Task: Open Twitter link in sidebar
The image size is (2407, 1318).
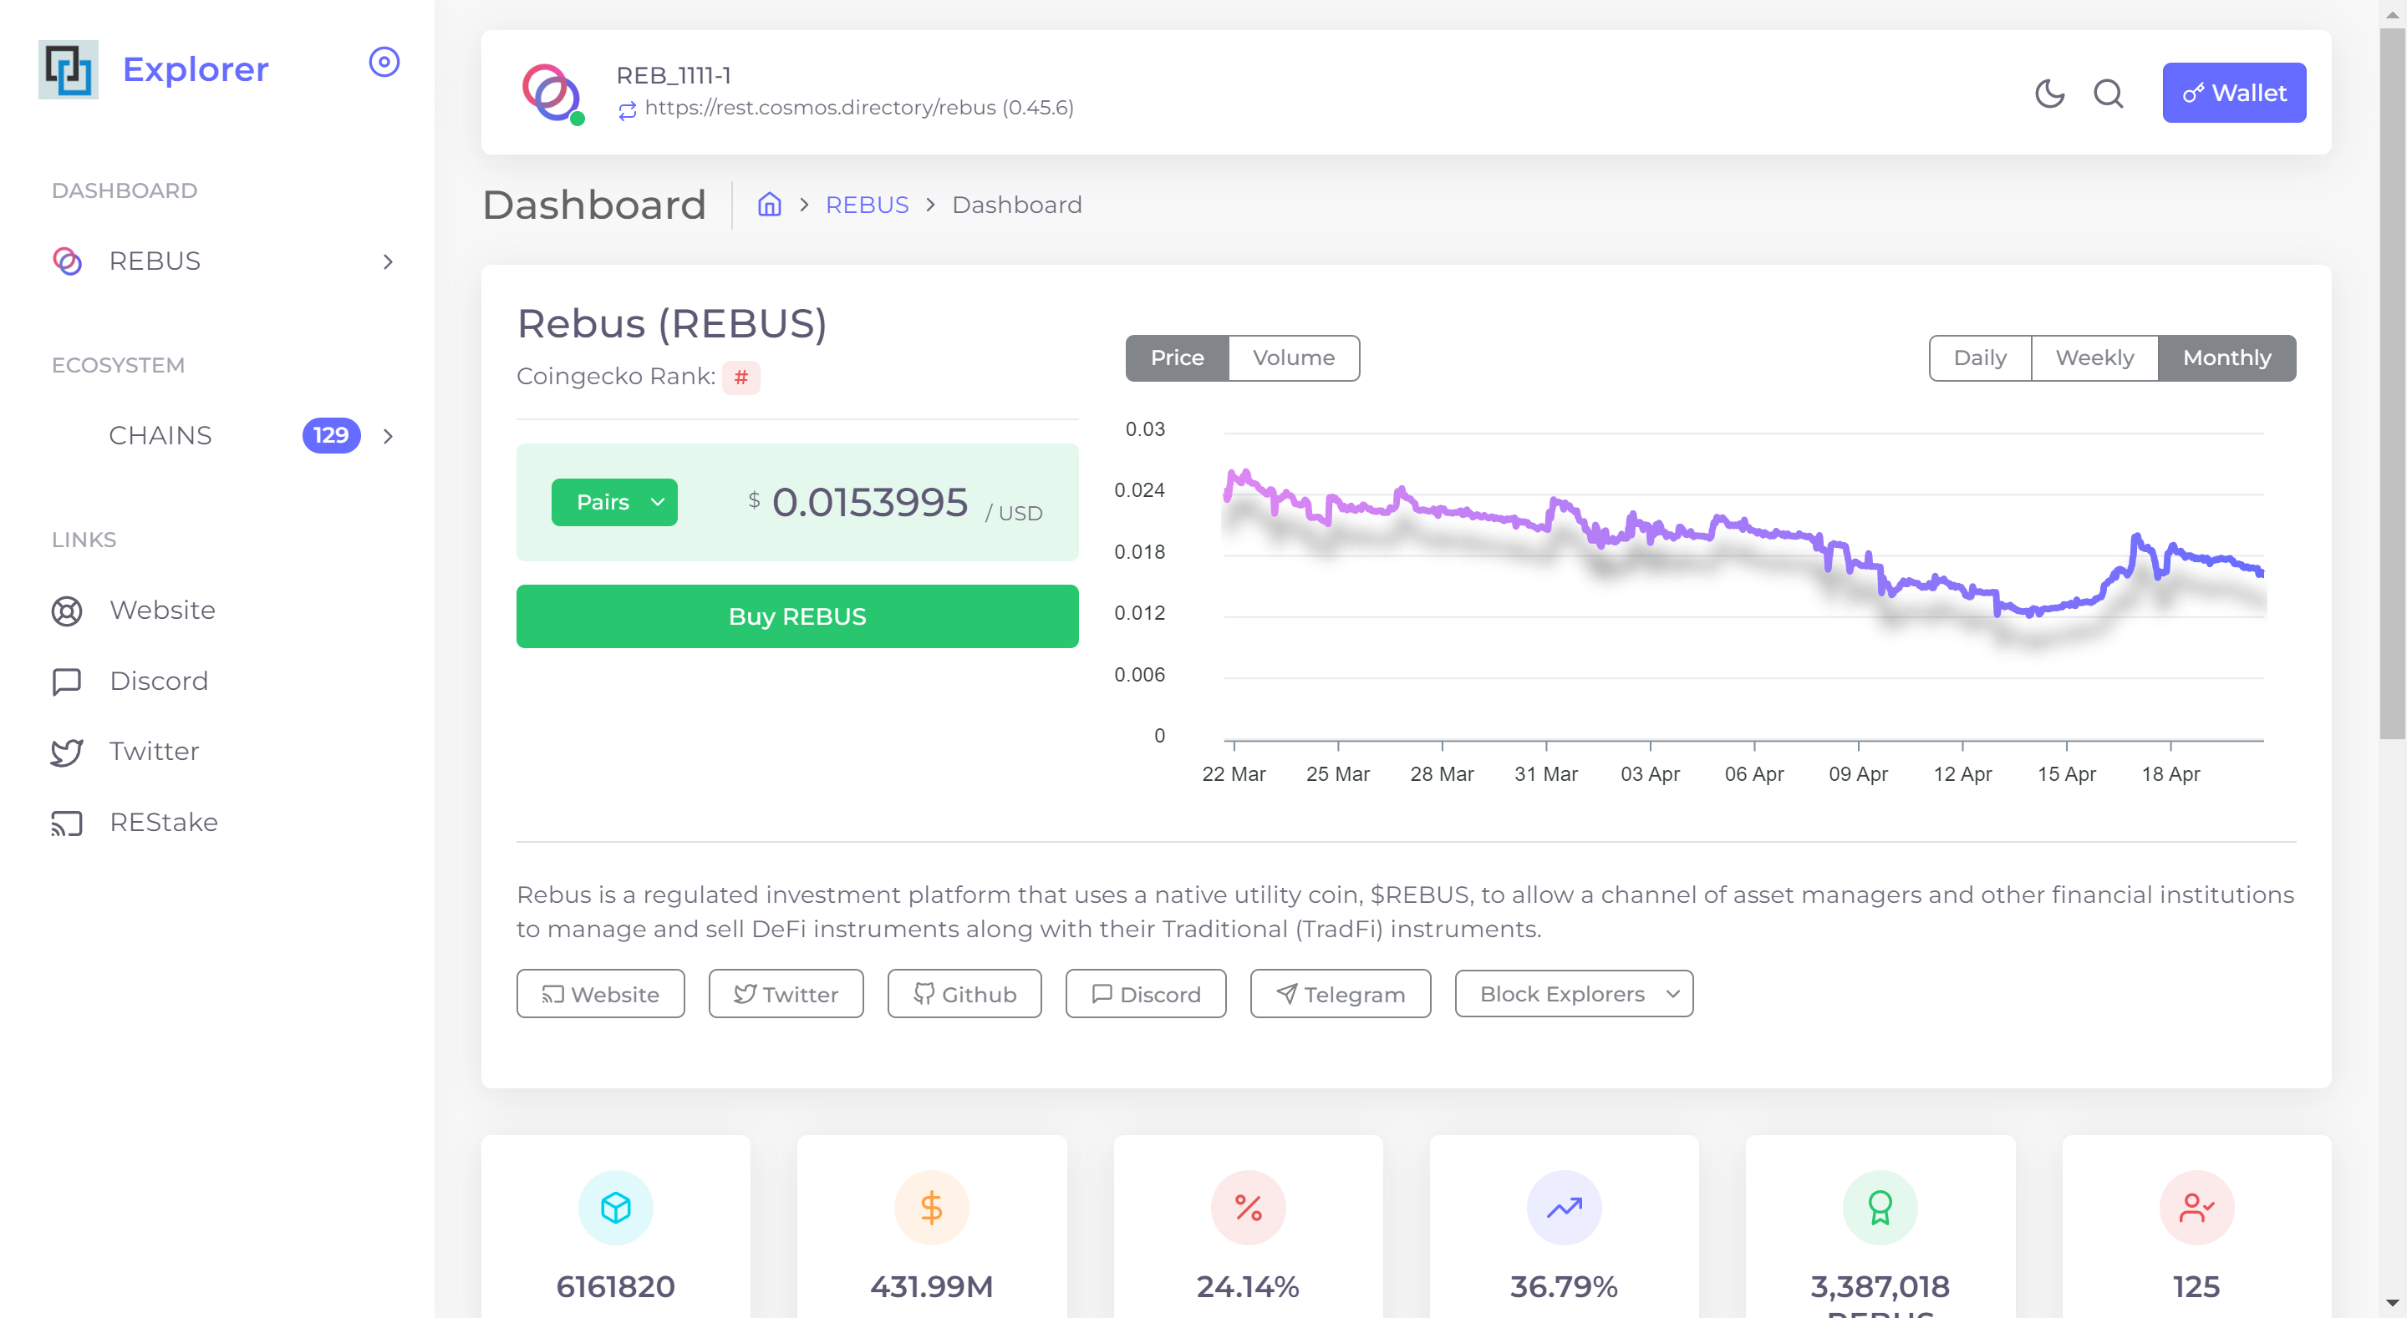Action: click(153, 752)
